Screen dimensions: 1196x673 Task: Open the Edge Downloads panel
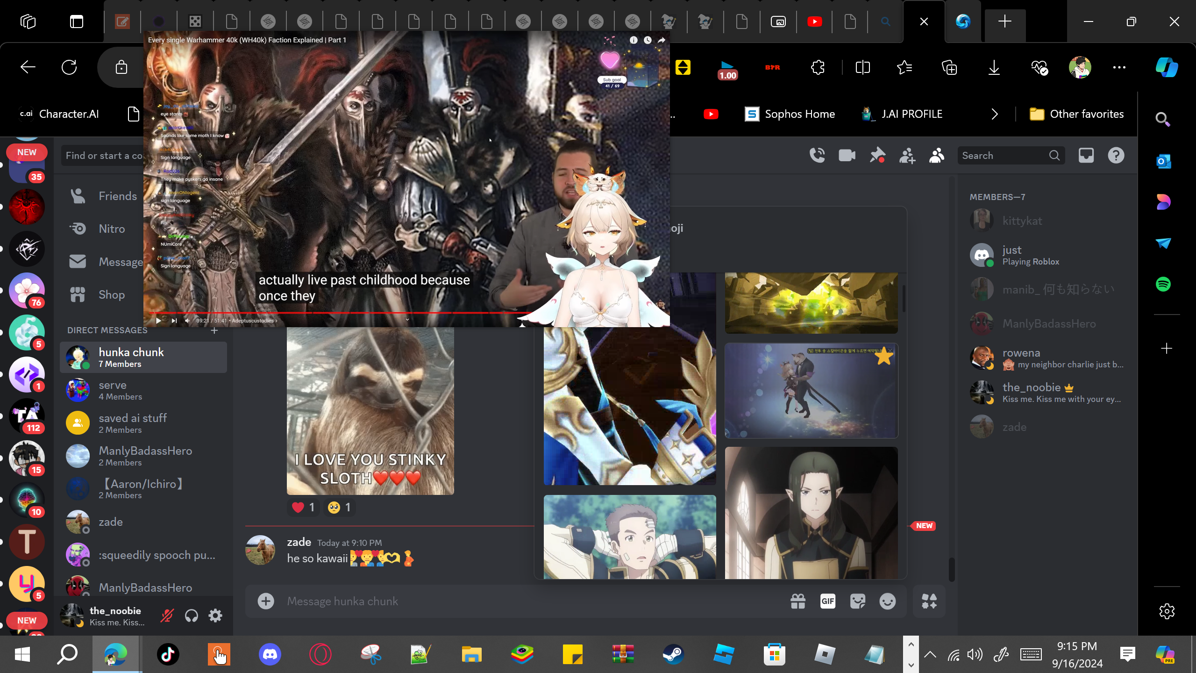(x=994, y=67)
